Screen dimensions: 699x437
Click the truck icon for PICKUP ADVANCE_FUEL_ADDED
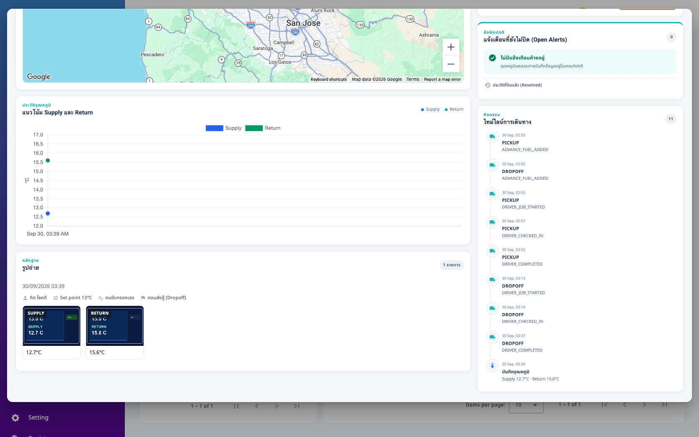coord(492,137)
